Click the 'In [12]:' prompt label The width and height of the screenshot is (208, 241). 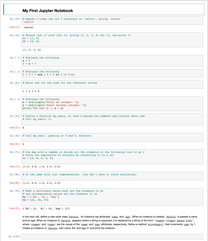[x=14, y=236]
